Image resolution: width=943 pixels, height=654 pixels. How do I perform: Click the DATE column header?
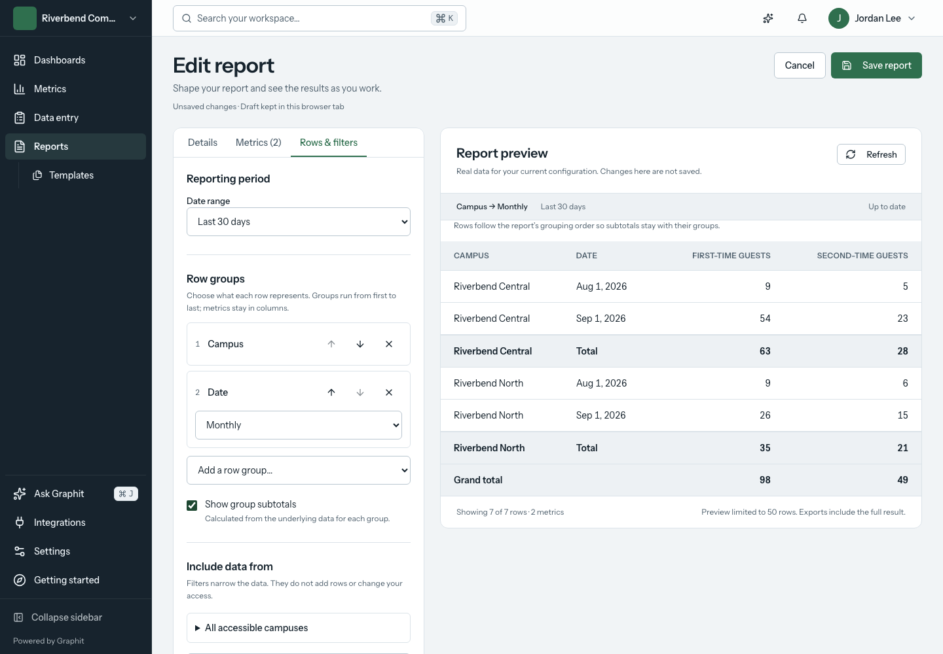pos(587,256)
